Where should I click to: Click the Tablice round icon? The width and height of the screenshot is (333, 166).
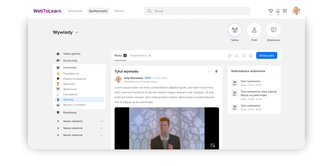(x=235, y=30)
